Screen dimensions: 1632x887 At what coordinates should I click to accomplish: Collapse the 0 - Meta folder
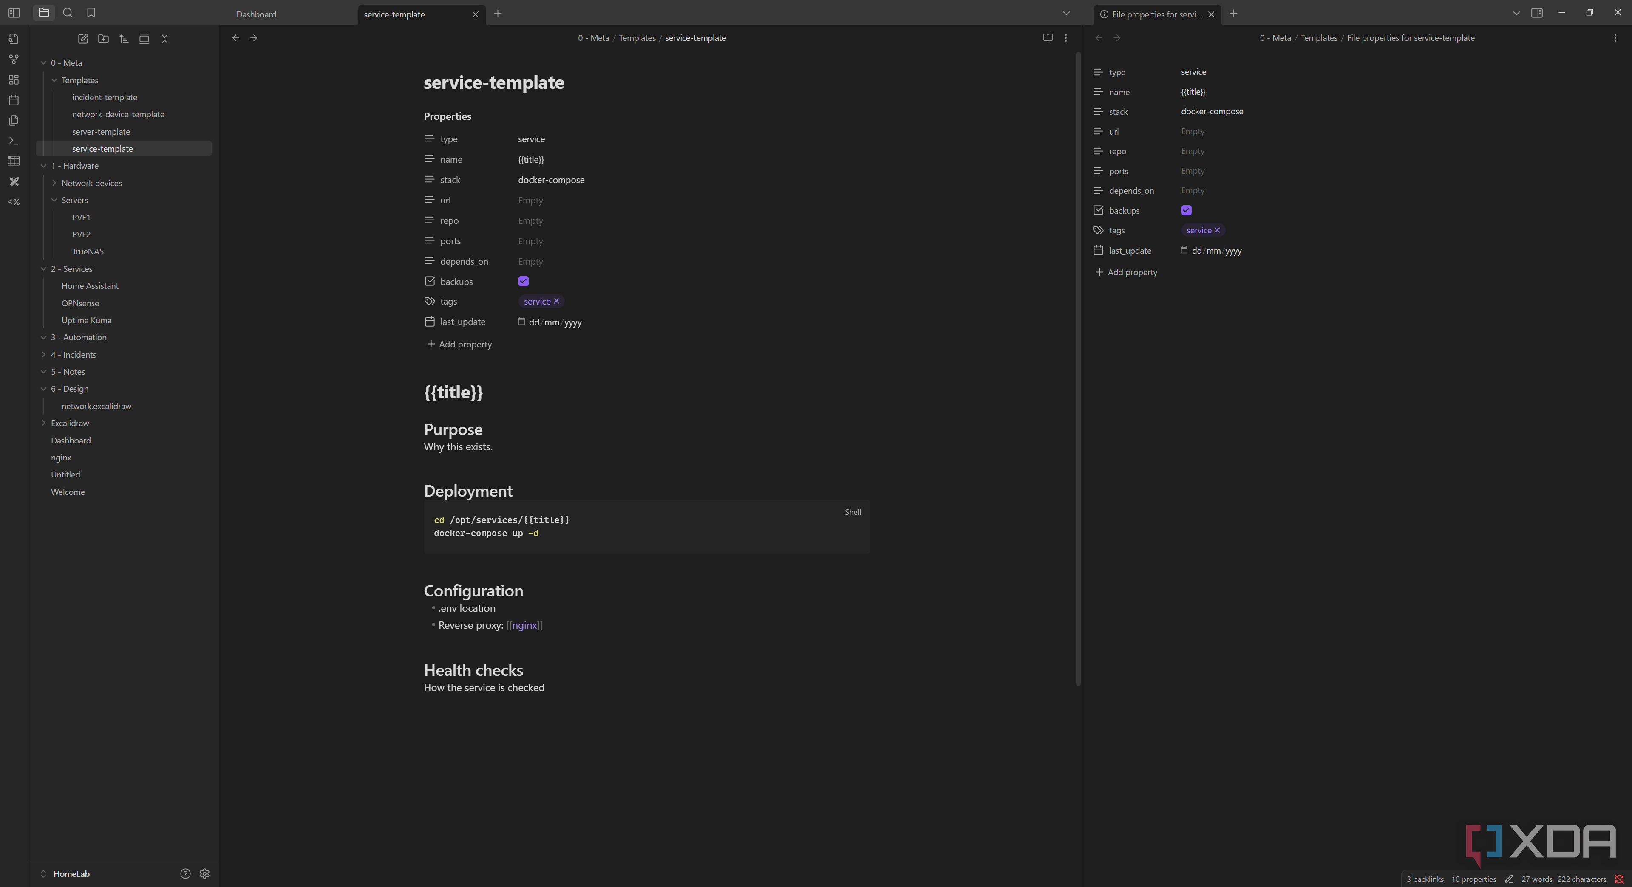tap(44, 63)
